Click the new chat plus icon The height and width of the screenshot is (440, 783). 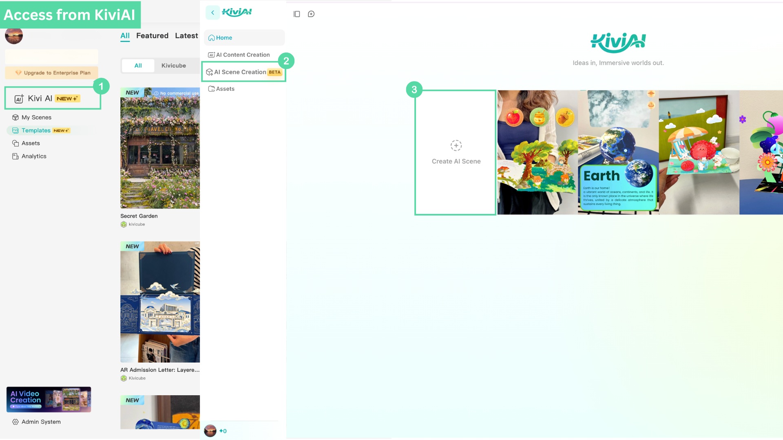click(311, 14)
